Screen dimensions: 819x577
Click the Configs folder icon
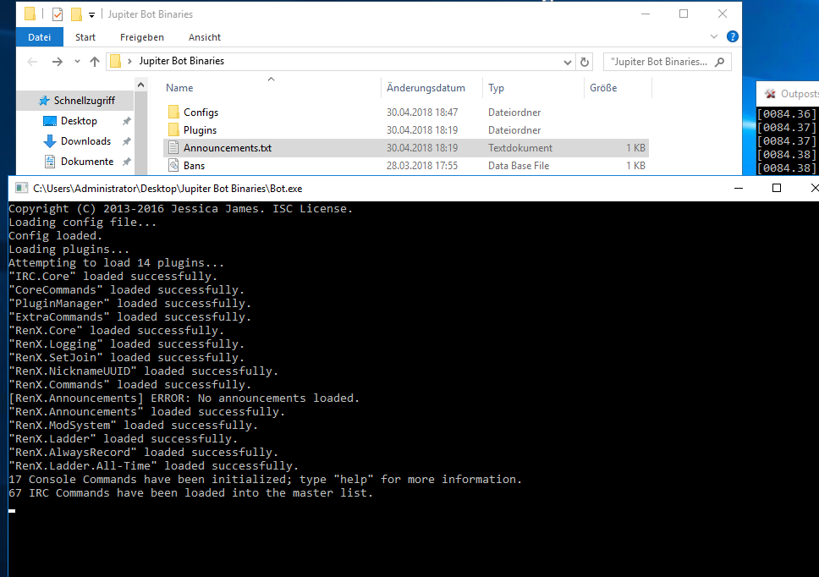click(173, 112)
